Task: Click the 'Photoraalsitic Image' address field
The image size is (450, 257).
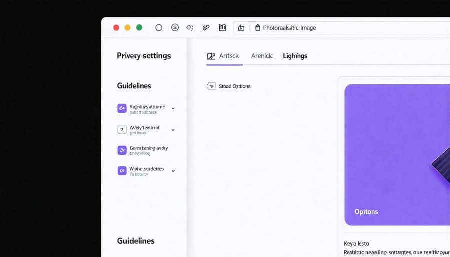Action: [x=341, y=28]
